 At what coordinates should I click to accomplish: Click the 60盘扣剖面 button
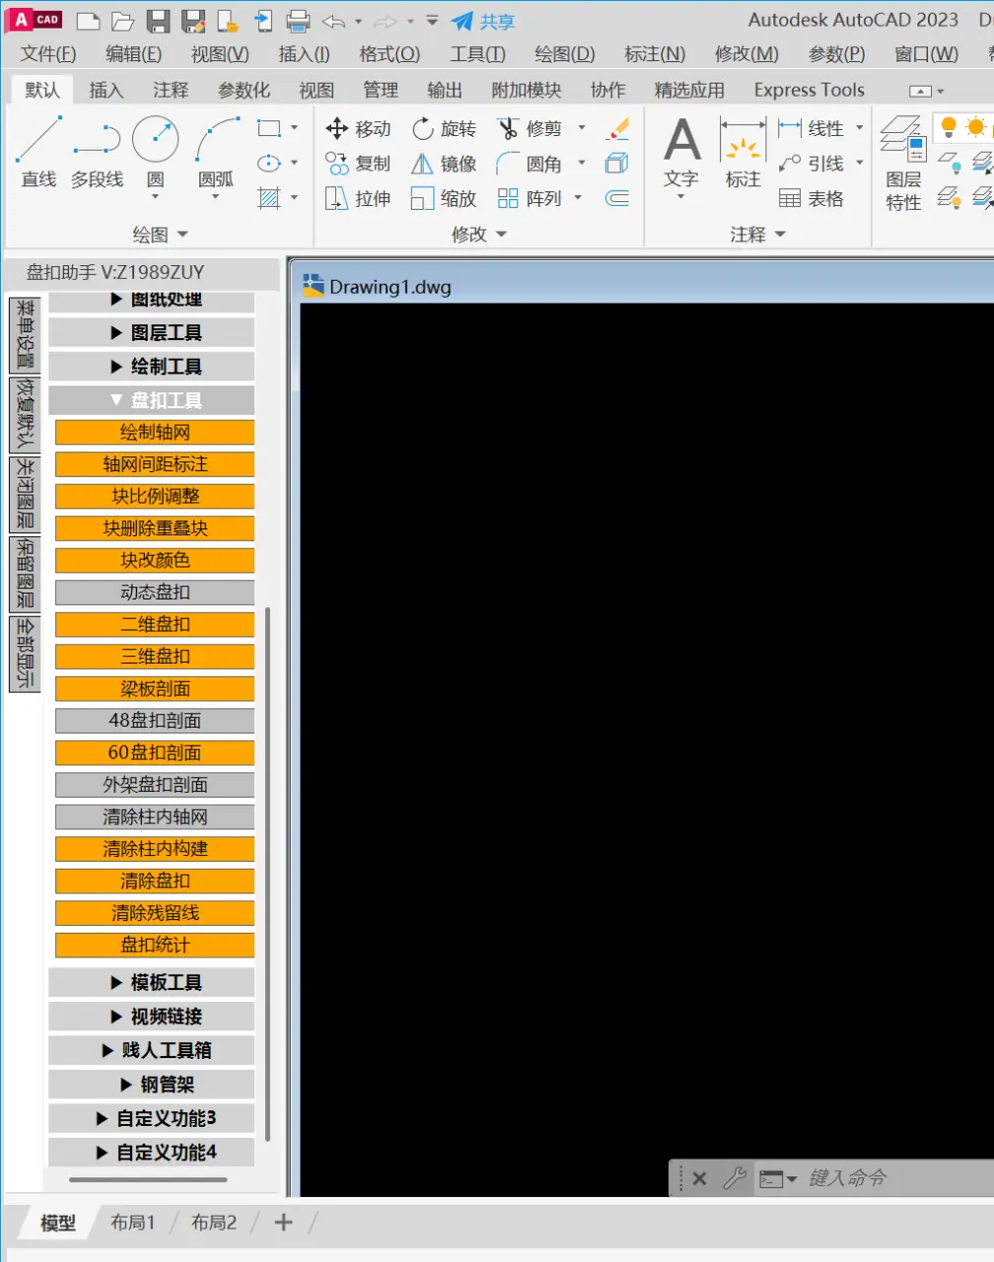click(x=155, y=752)
